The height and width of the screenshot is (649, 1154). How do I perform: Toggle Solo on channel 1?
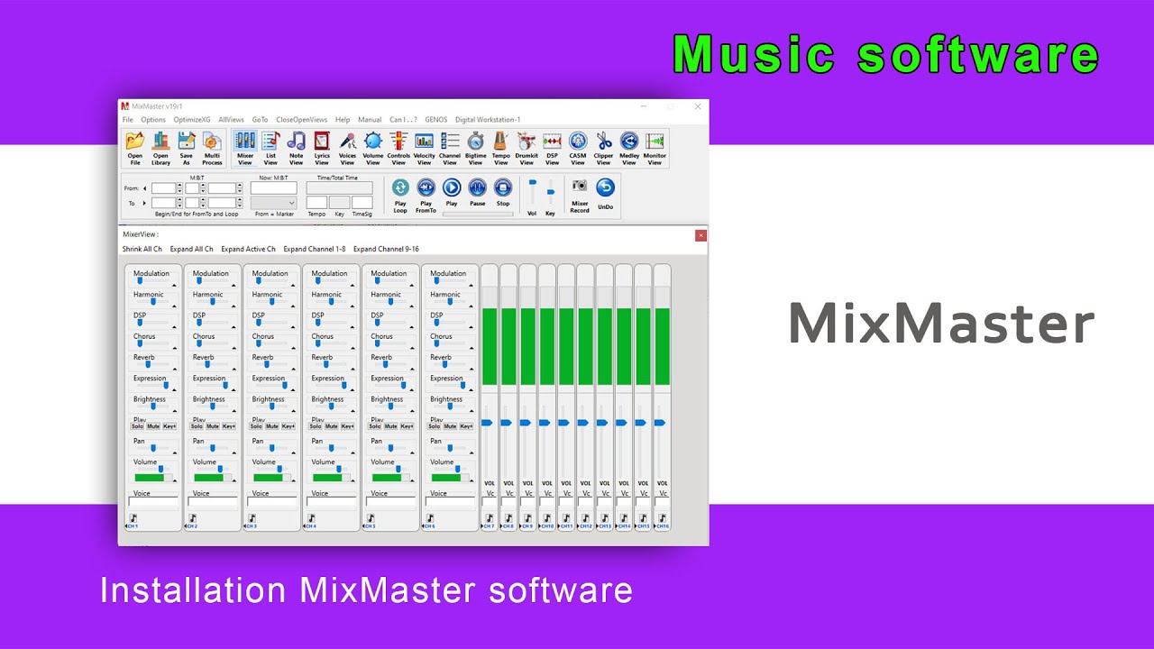(x=137, y=426)
